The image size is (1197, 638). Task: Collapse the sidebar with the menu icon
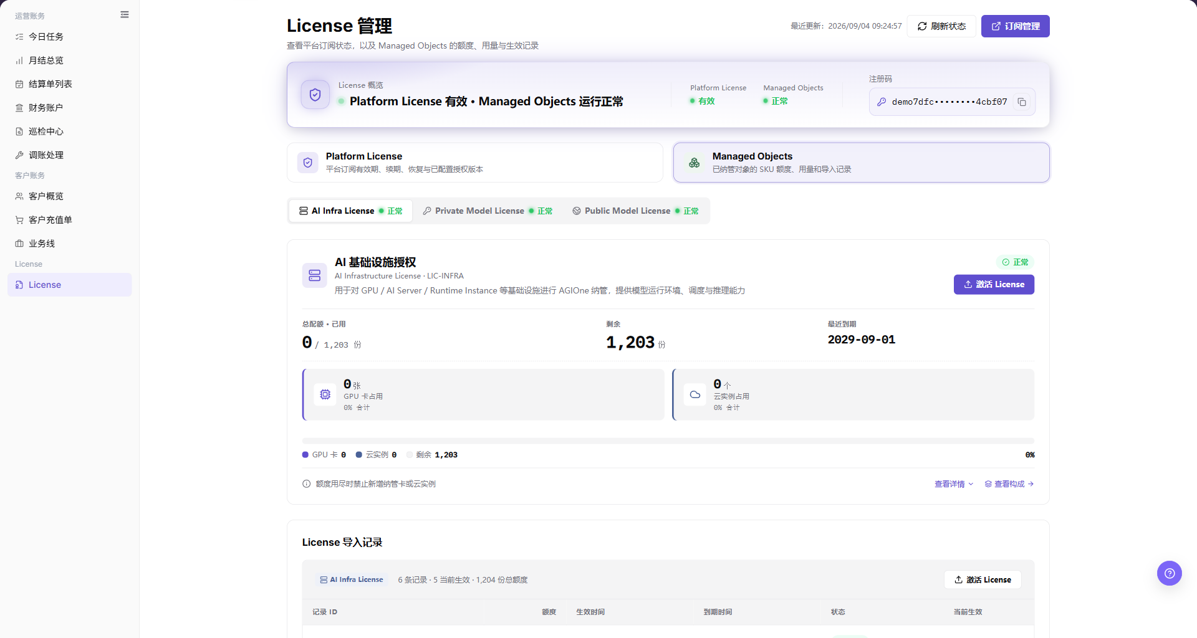click(x=125, y=14)
